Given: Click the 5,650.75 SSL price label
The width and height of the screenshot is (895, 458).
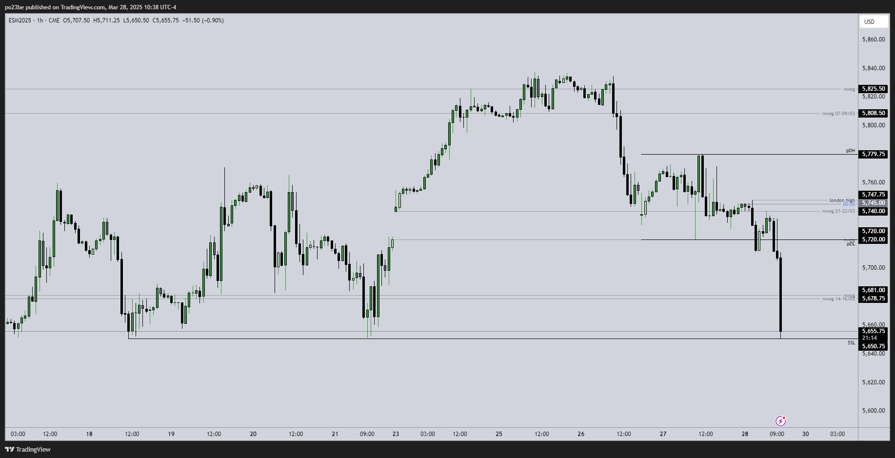Looking at the screenshot, I should coord(873,346).
